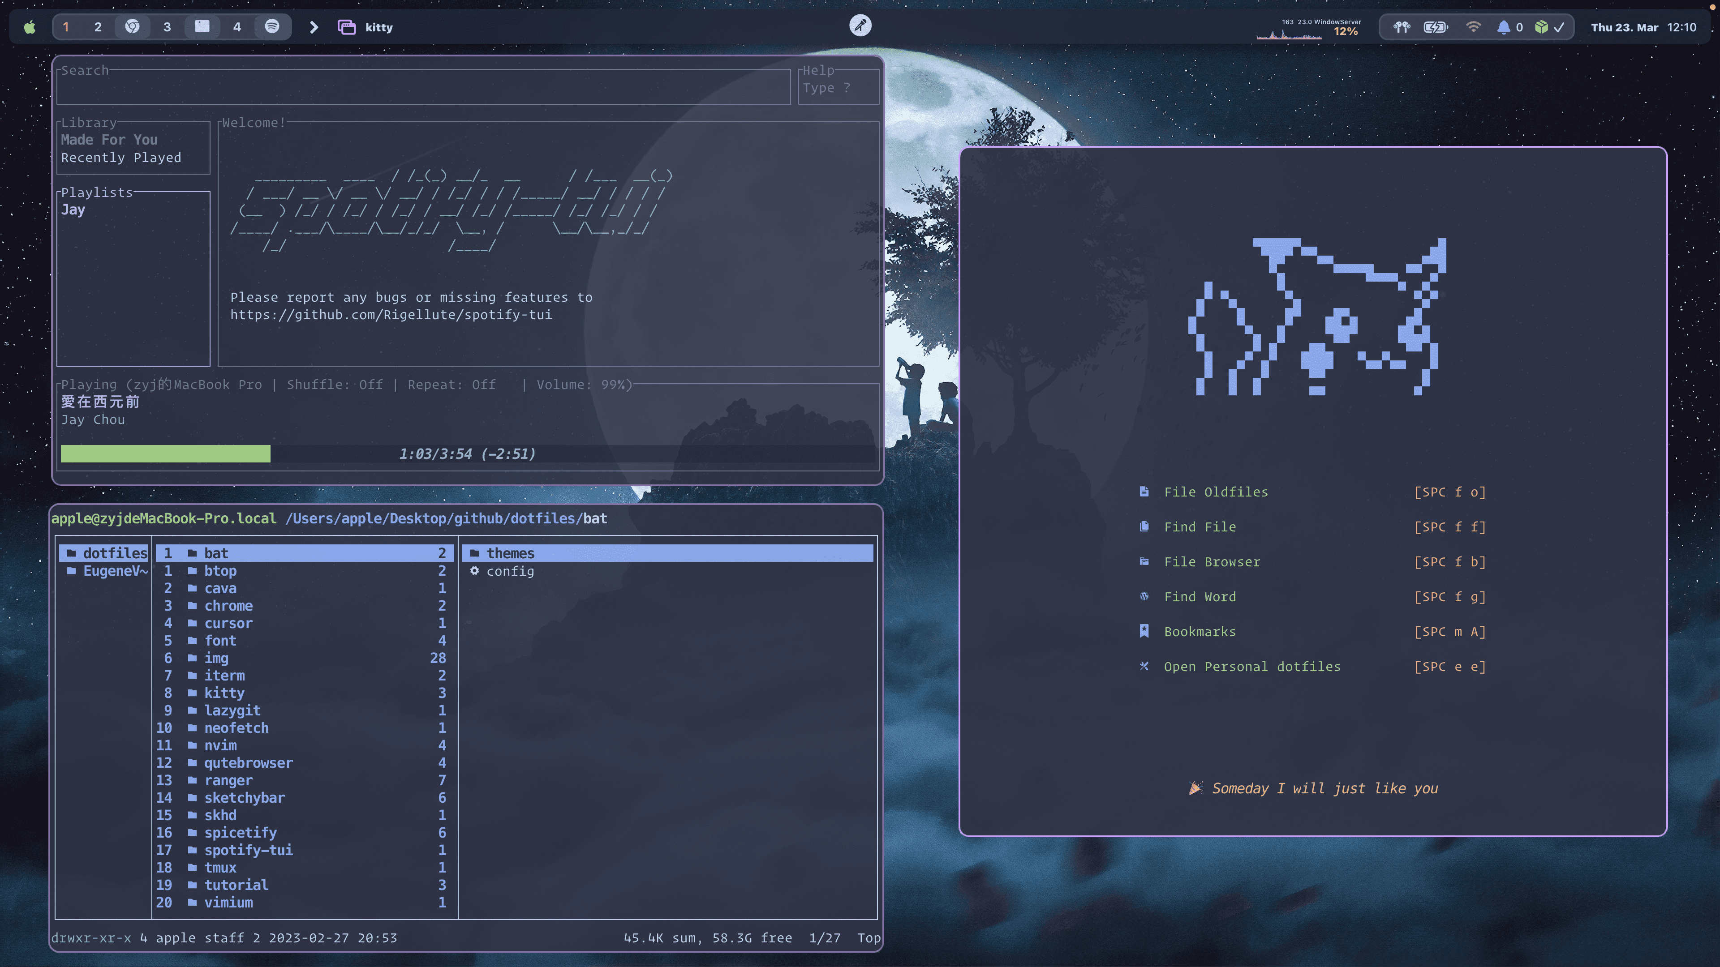Screen dimensions: 1720x967
Task: Click the terminal icon in workspace 3
Action: click(x=202, y=27)
